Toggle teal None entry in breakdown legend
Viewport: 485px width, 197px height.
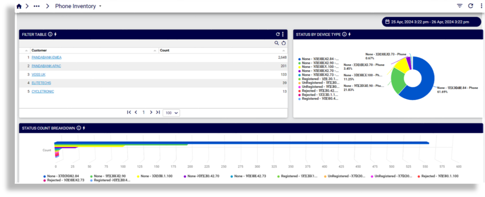coord(248,176)
